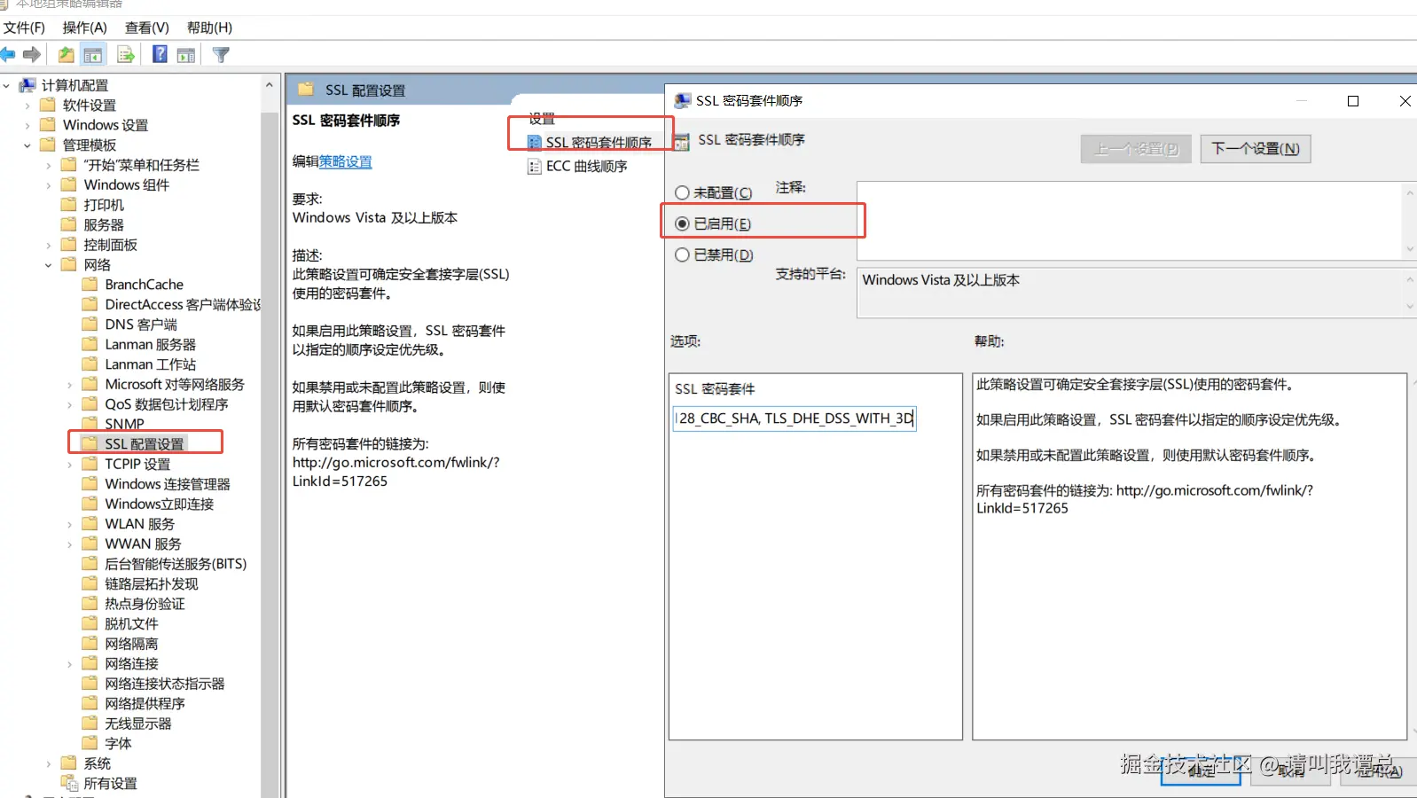Expand the Windows 组件 tree node
Viewport: 1417px width, 798px height.
click(48, 184)
